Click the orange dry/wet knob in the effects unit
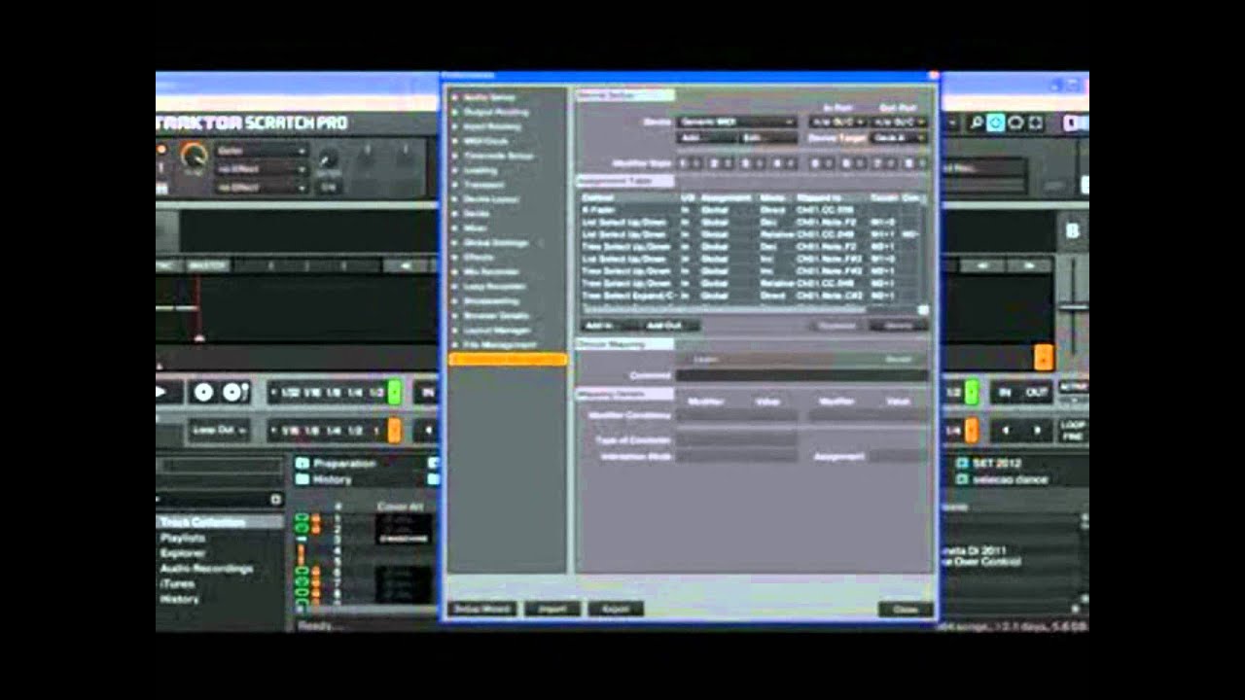 click(195, 156)
